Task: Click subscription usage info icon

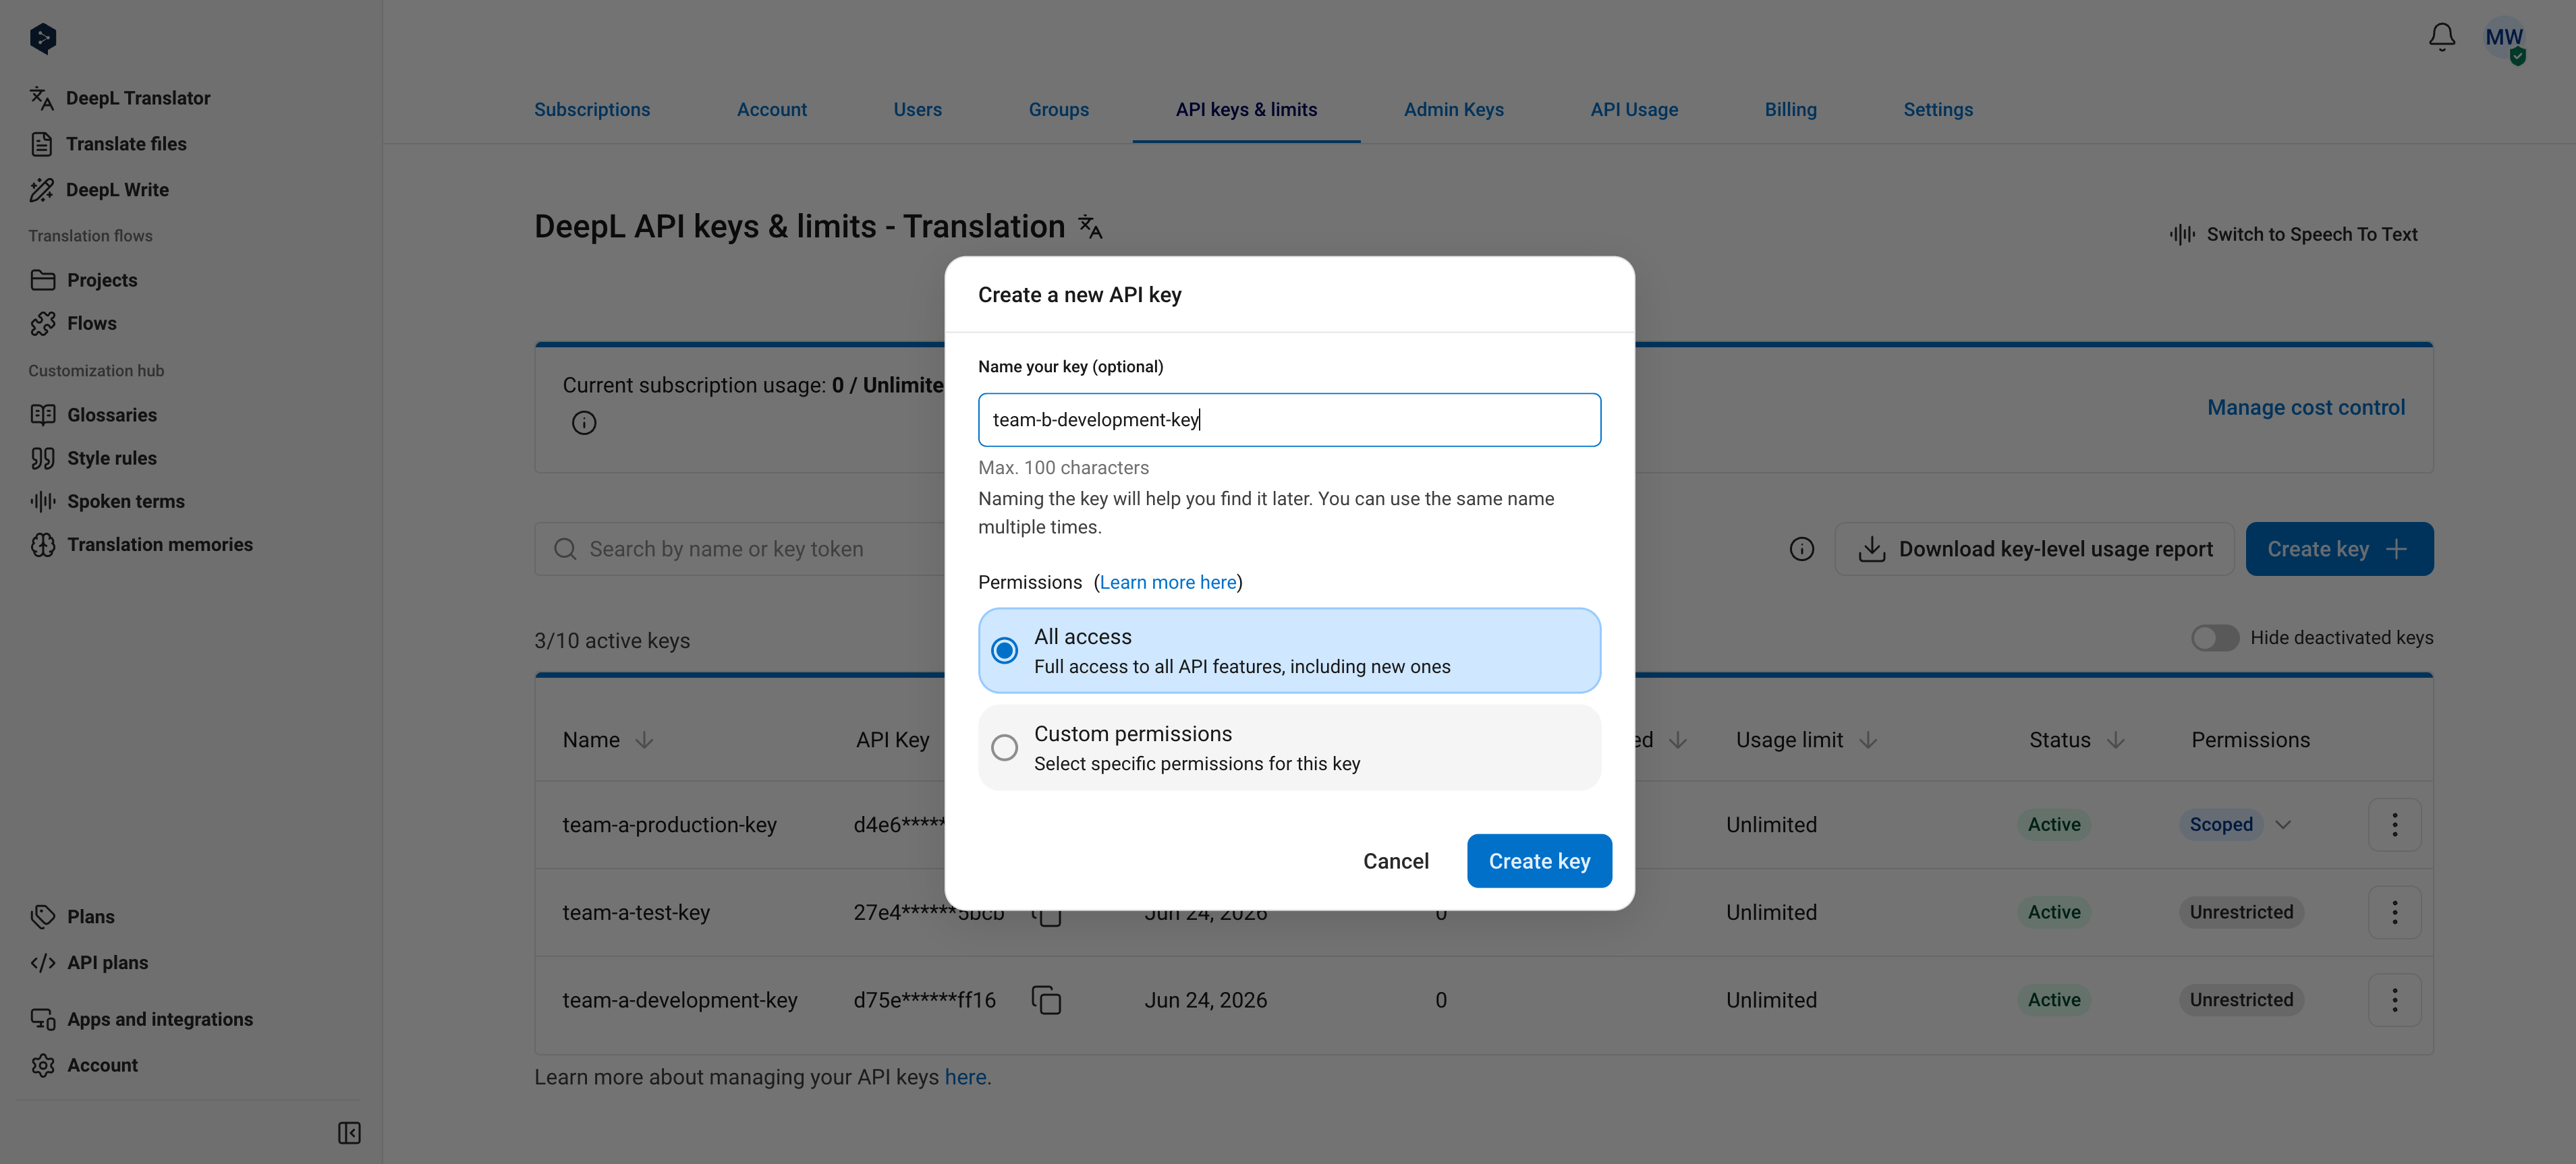Action: (584, 424)
